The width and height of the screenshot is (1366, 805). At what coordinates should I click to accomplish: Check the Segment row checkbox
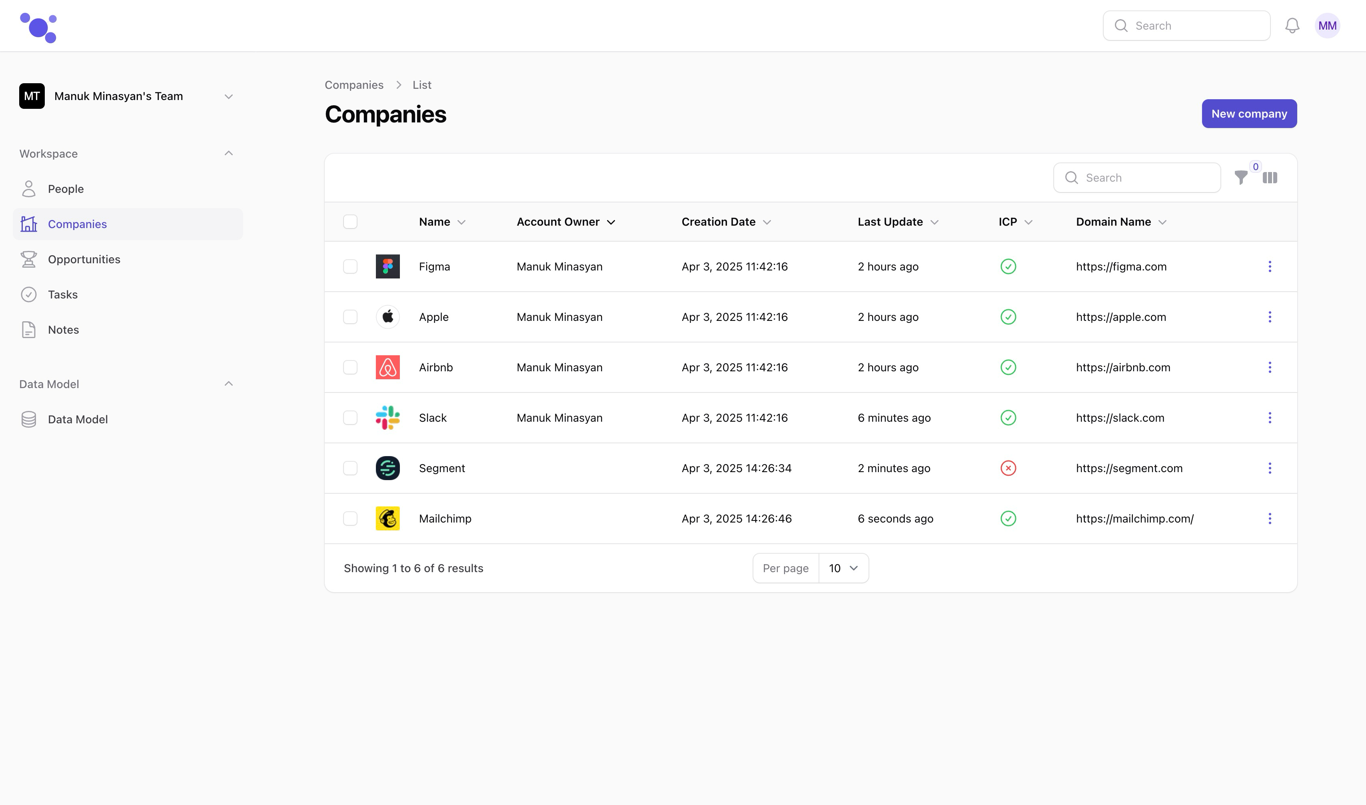[x=350, y=468]
